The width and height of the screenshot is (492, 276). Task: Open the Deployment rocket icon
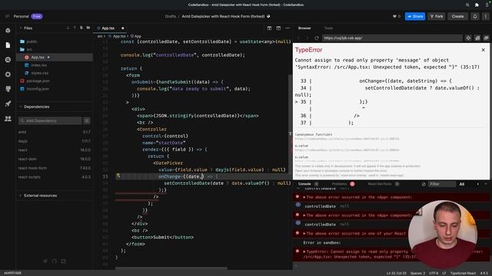click(x=8, y=103)
